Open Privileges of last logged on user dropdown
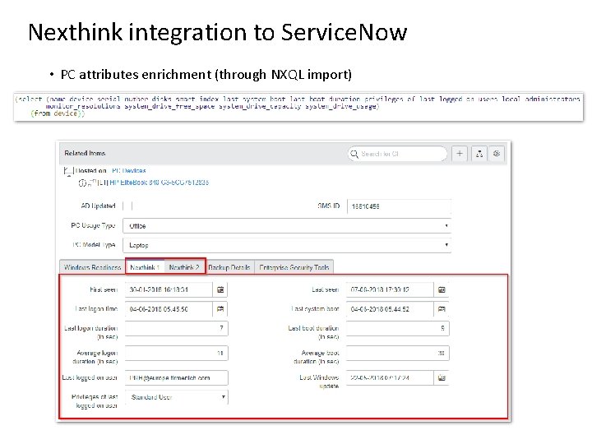Screen dimensions: 592x444 [176, 397]
